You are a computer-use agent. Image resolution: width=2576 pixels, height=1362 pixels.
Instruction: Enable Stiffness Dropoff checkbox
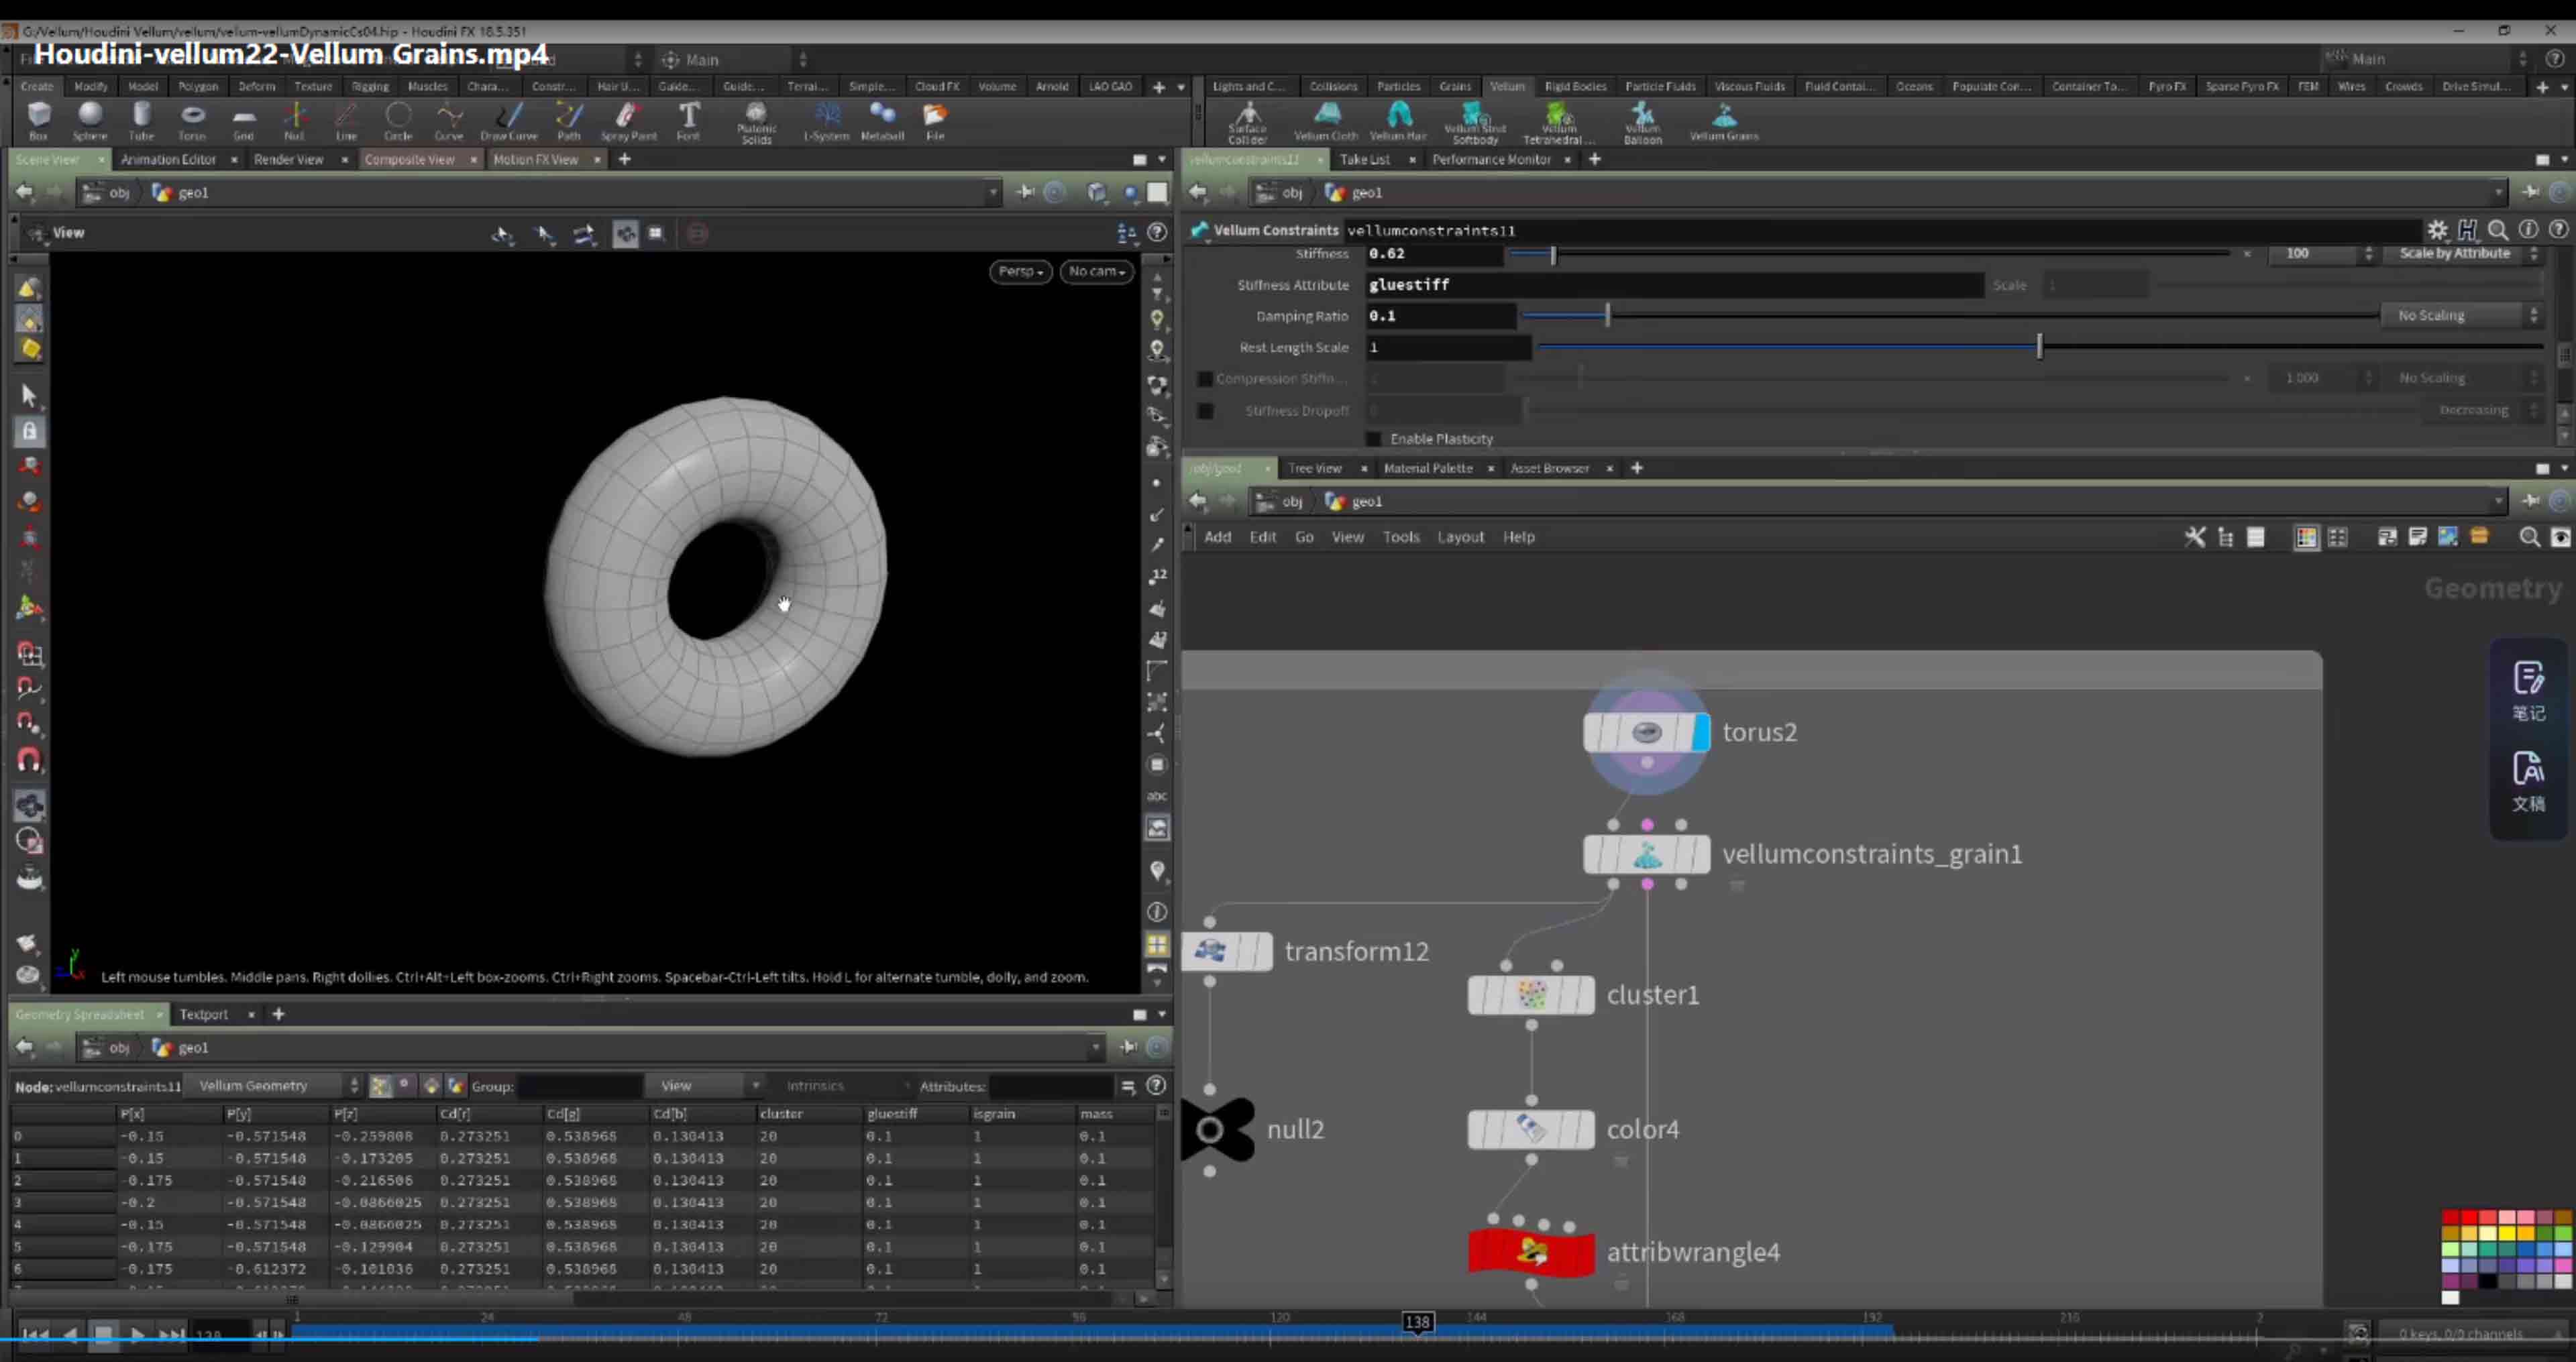[x=1205, y=411]
